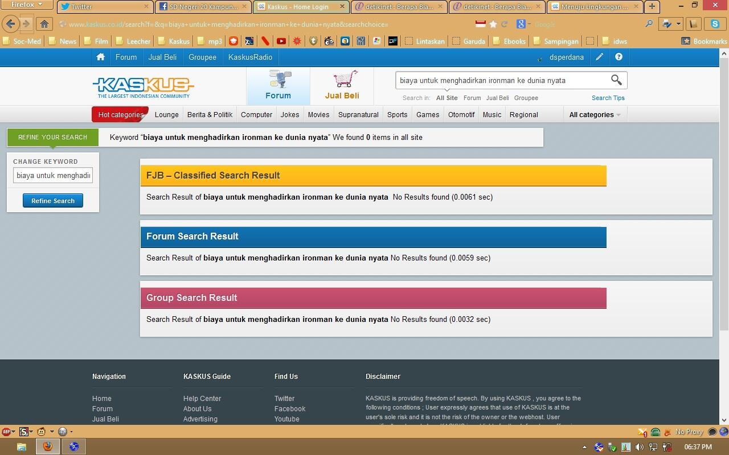Click No Proxy in add-on bar
This screenshot has height=455, width=729.
tap(689, 432)
